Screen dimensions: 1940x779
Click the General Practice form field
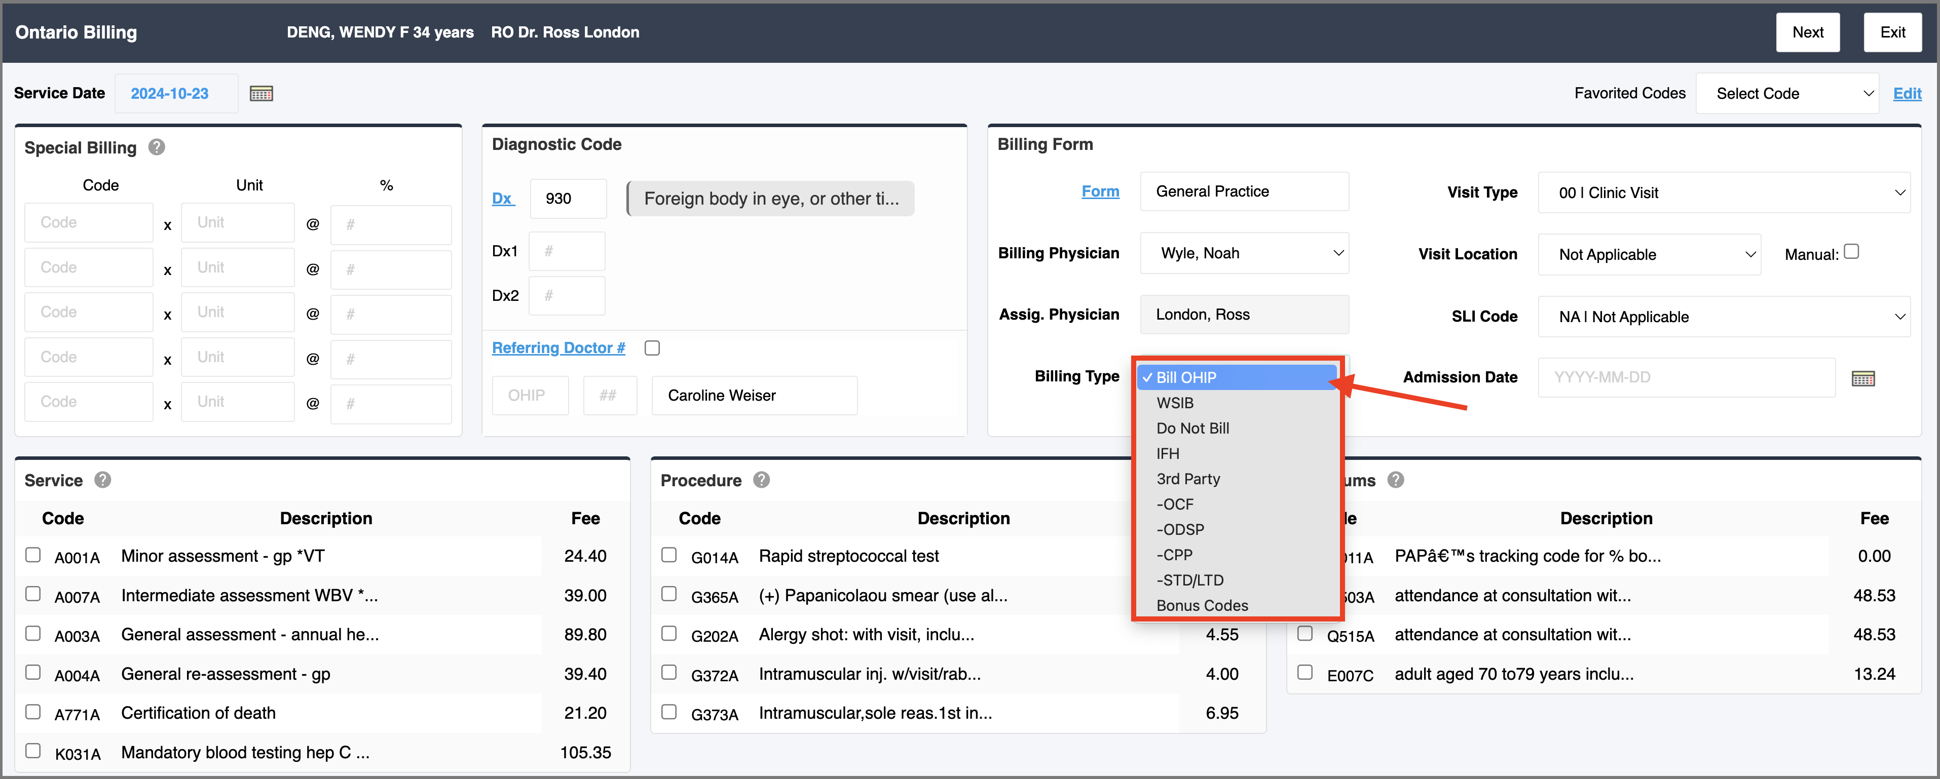click(x=1244, y=191)
